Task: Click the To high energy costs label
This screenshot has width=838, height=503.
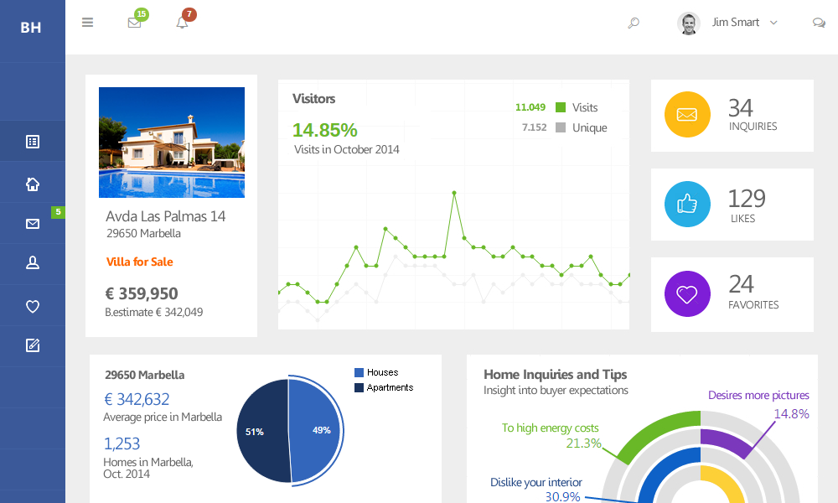Action: (550, 428)
